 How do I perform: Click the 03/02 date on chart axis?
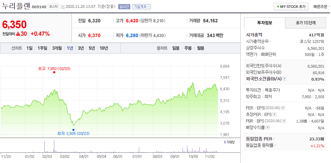65,157
